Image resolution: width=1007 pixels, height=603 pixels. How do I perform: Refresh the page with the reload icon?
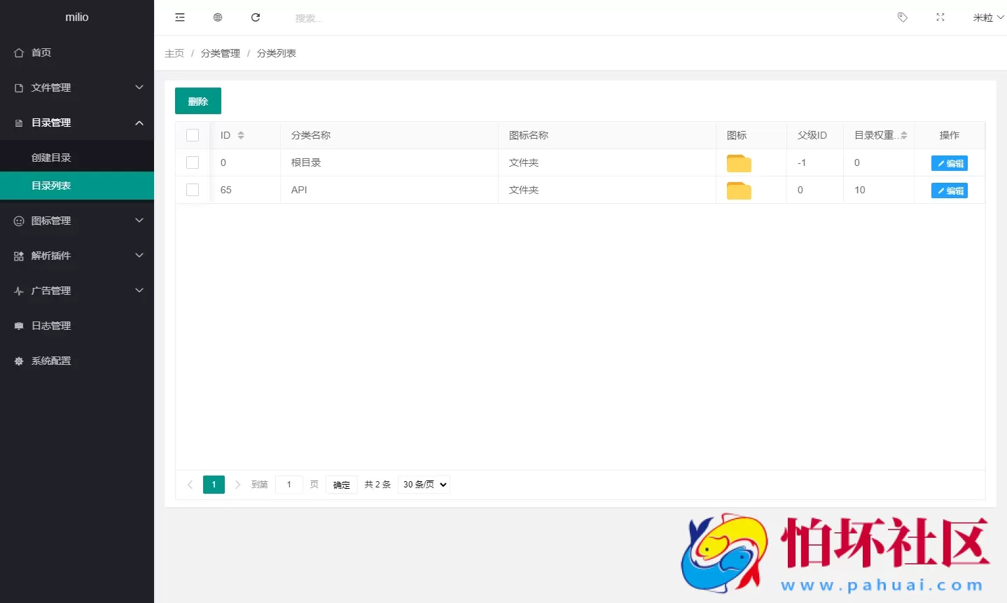coord(256,18)
